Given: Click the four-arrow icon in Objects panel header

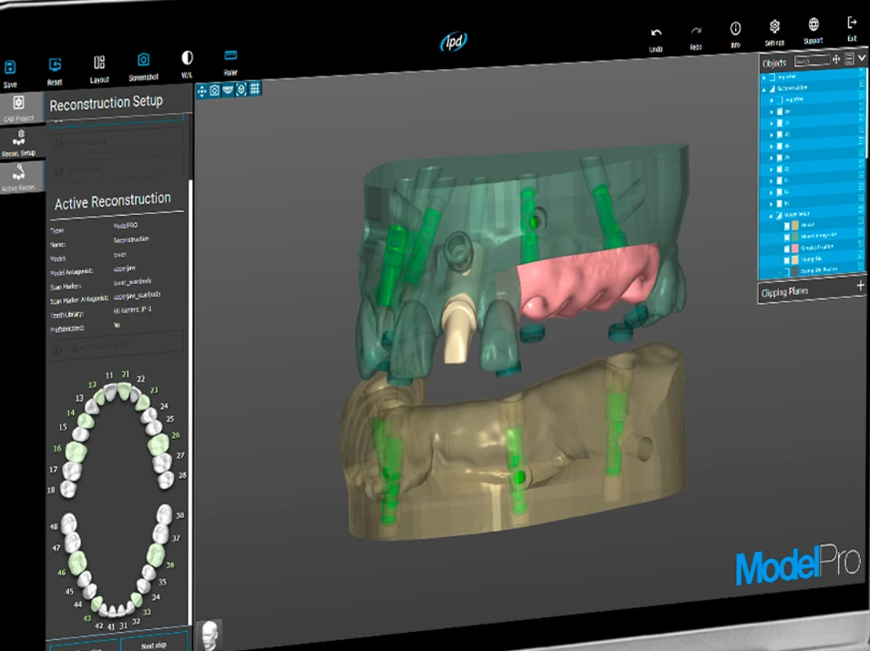Looking at the screenshot, I should [836, 59].
